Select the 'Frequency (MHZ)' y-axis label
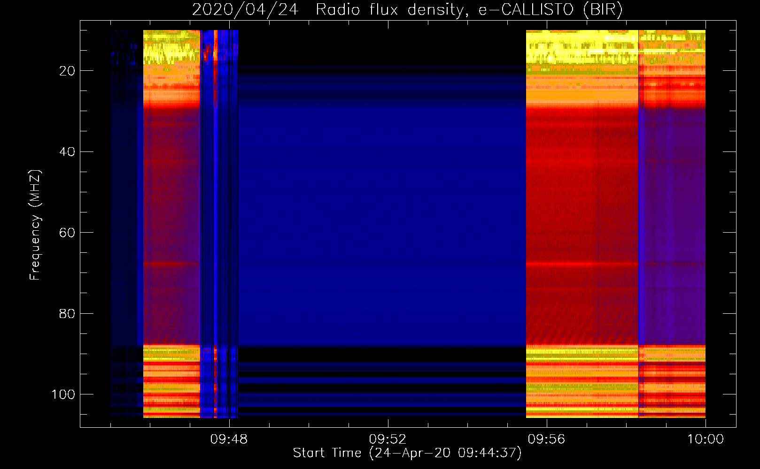Viewport: 760px width, 469px height. 35,225
